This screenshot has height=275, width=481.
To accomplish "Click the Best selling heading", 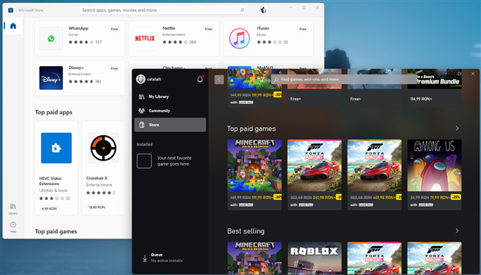I will [246, 231].
